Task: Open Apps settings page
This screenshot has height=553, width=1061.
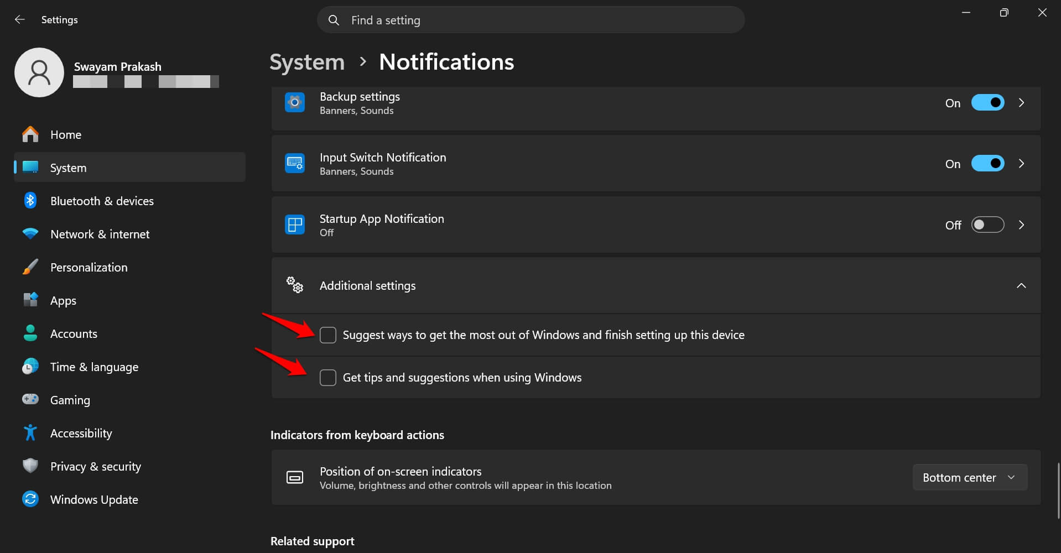Action: point(129,300)
